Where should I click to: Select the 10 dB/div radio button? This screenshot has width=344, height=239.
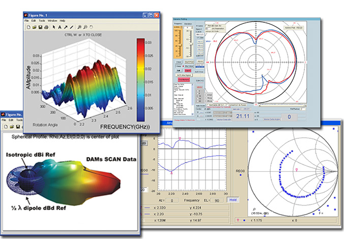pyautogui.click(x=197, y=96)
